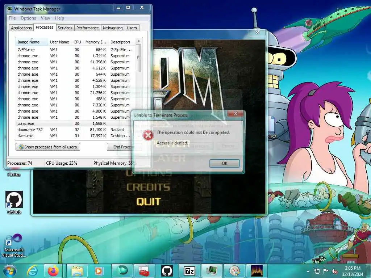Viewport: 371px width, 278px height.
Task: Maximize the Windows Task Manager window
Action: [128, 8]
